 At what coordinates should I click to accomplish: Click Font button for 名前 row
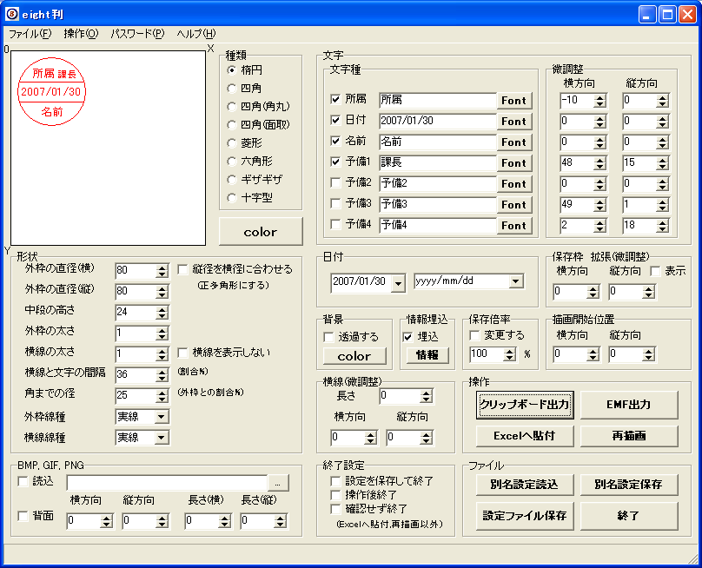coord(514,142)
